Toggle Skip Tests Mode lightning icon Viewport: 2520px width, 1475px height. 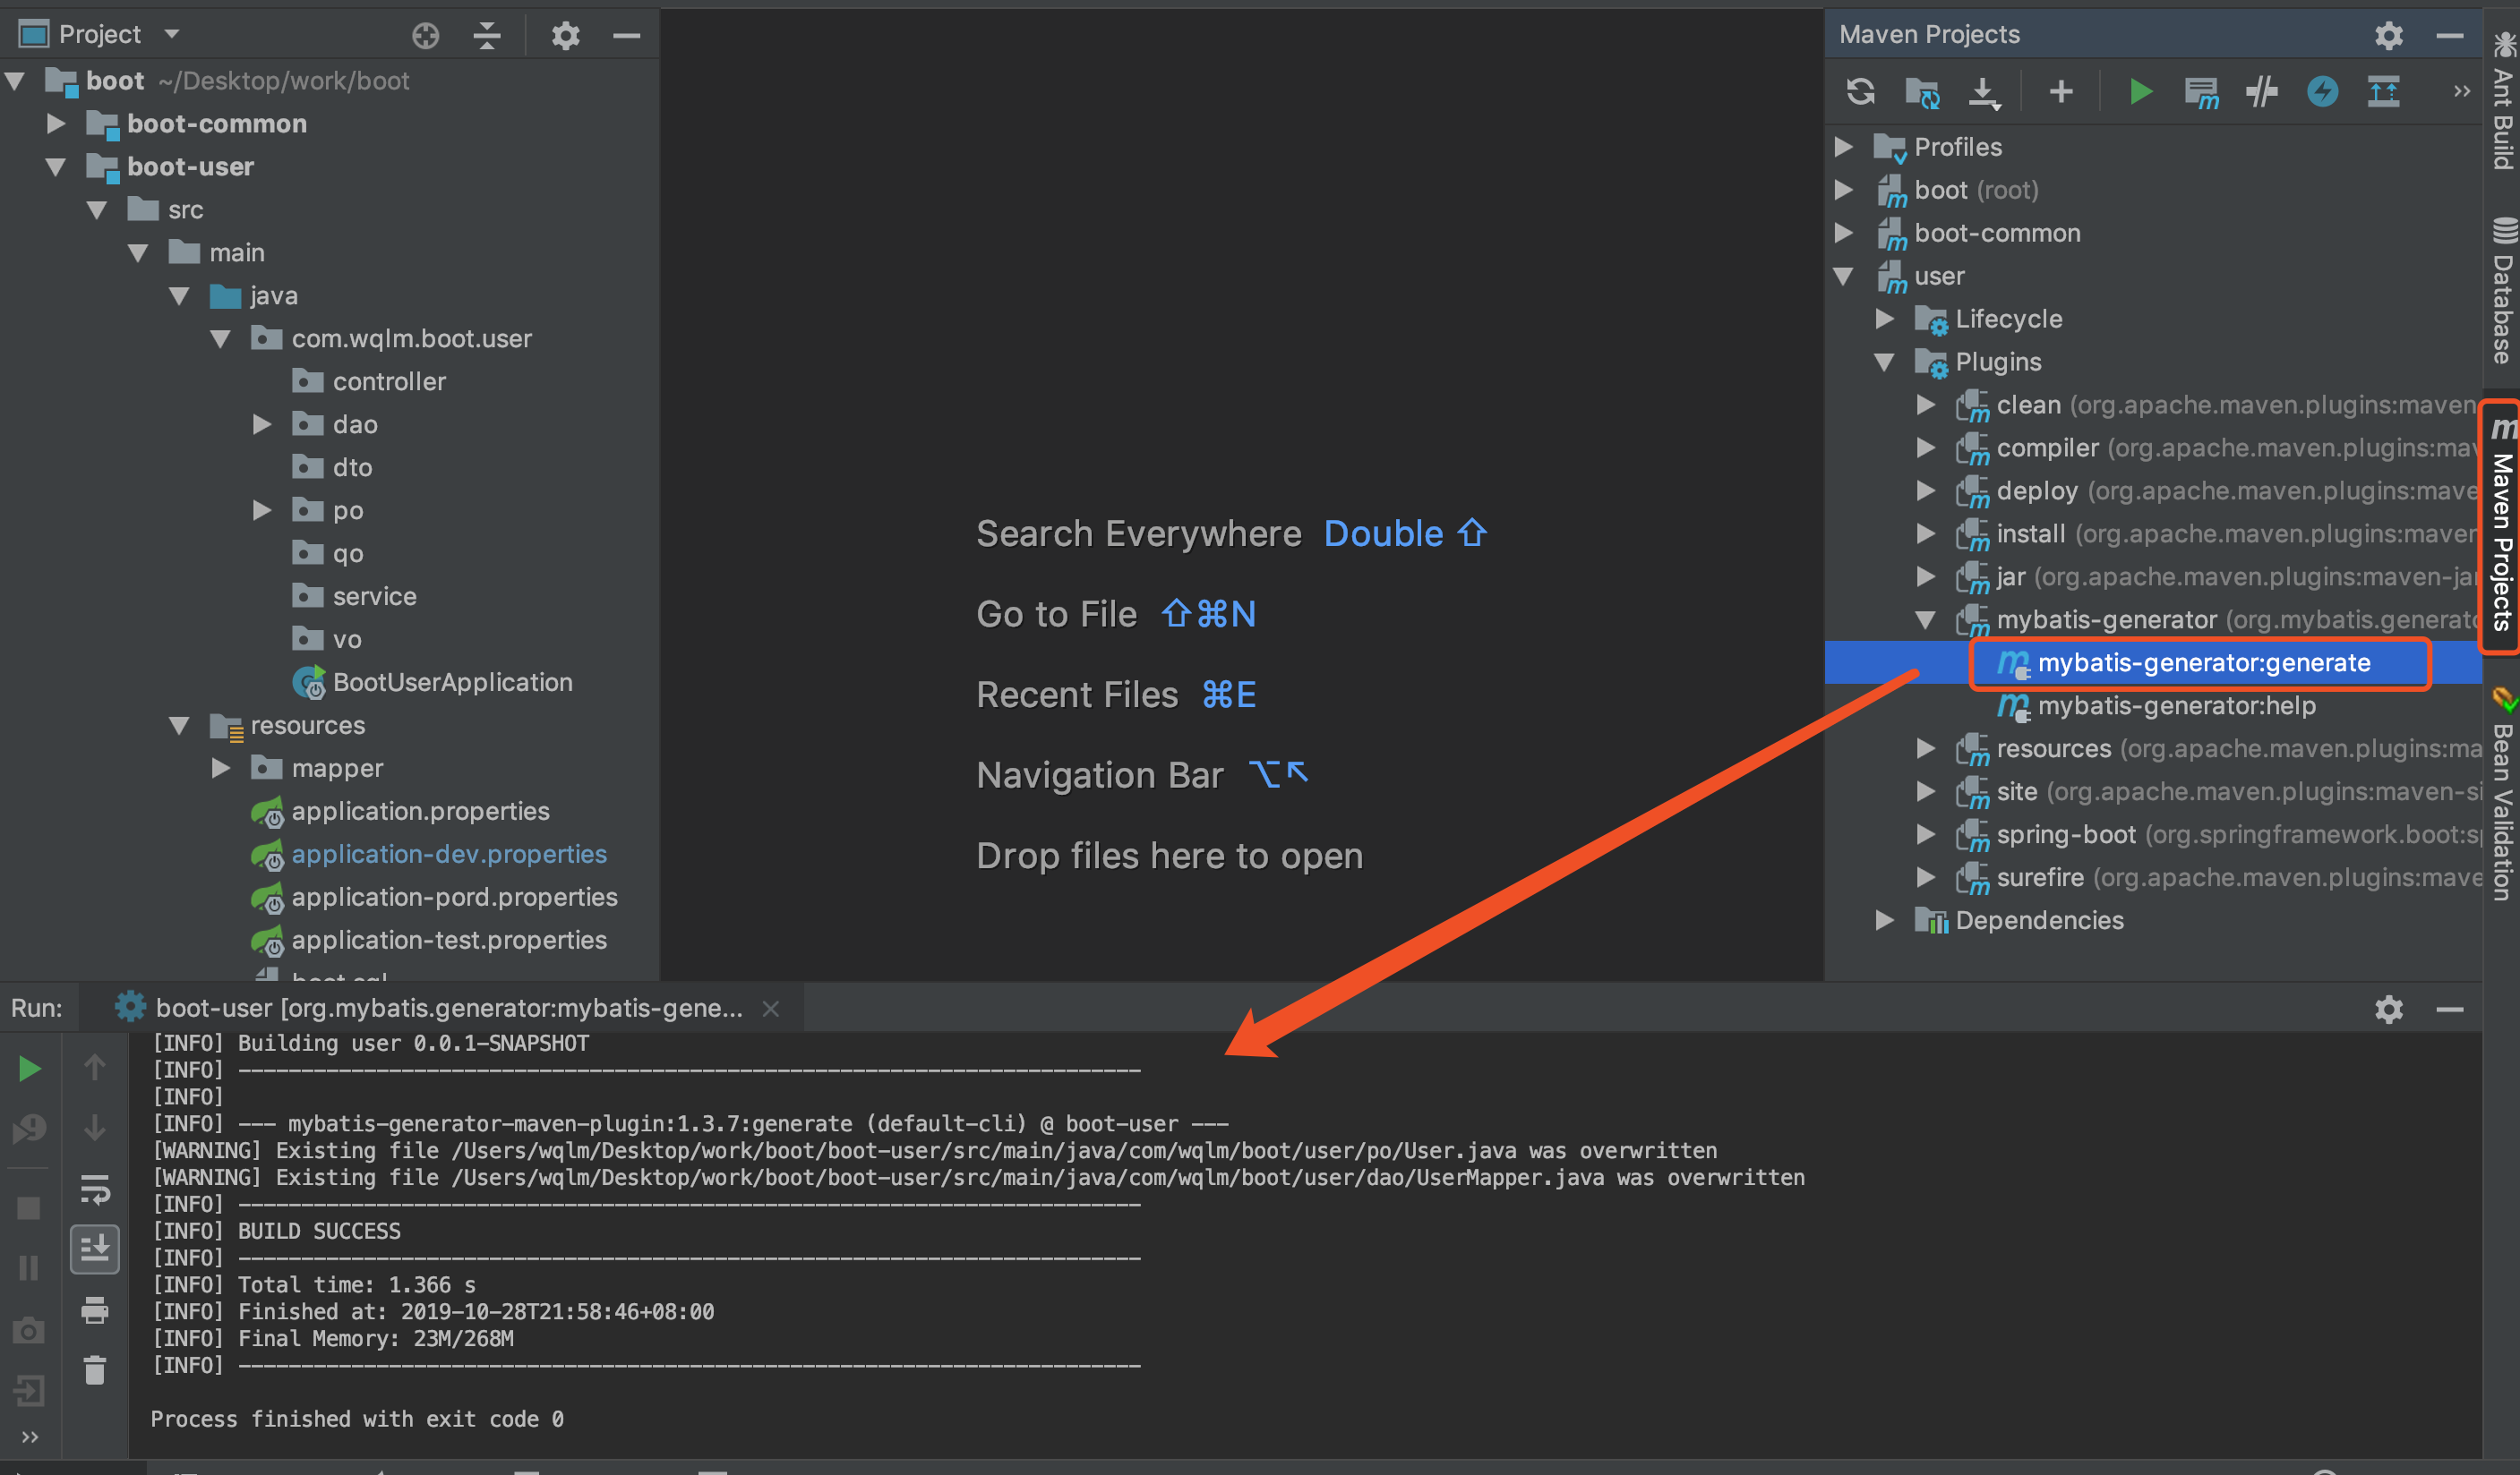[x=2322, y=92]
